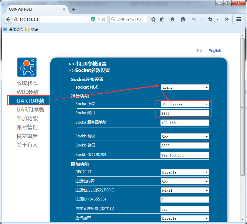Image resolution: width=247 pixels, height=224 pixels.
Task: Click the screenshot crop toolbar icon
Action: point(210,19)
